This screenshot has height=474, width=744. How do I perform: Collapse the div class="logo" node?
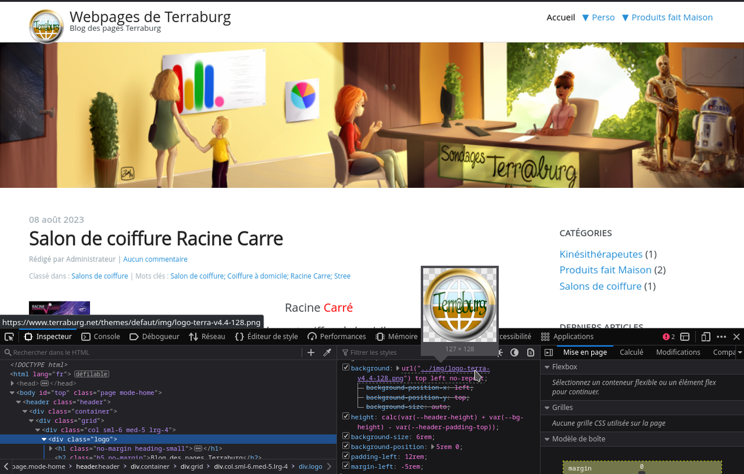44,440
